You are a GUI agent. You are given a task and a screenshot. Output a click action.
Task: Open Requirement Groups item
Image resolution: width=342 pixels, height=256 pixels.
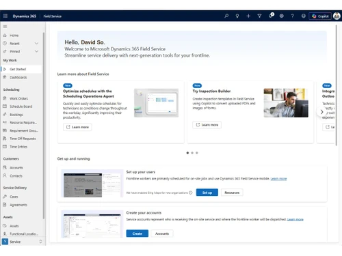click(x=21, y=130)
